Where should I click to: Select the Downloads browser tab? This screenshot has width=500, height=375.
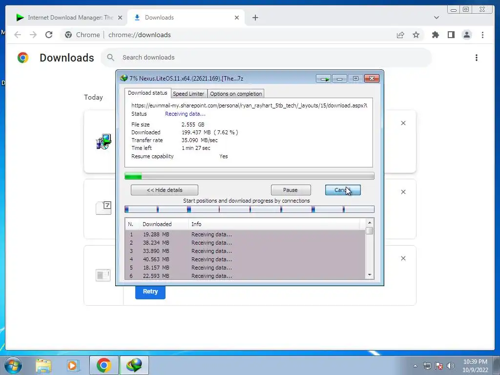(x=186, y=18)
